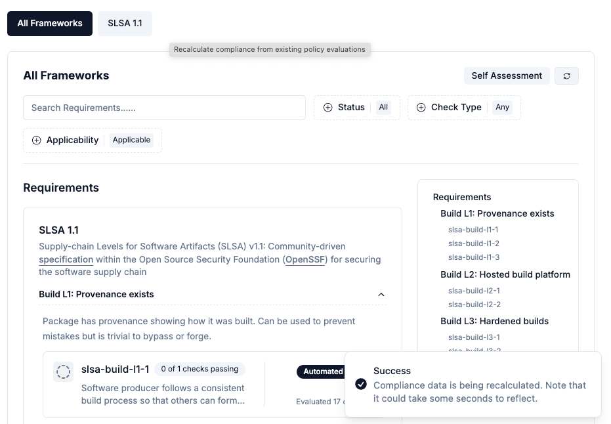Viewport: 611px width, 424px height.
Task: Select slsa-build-l2-1 in the outline list
Action: [x=474, y=291]
